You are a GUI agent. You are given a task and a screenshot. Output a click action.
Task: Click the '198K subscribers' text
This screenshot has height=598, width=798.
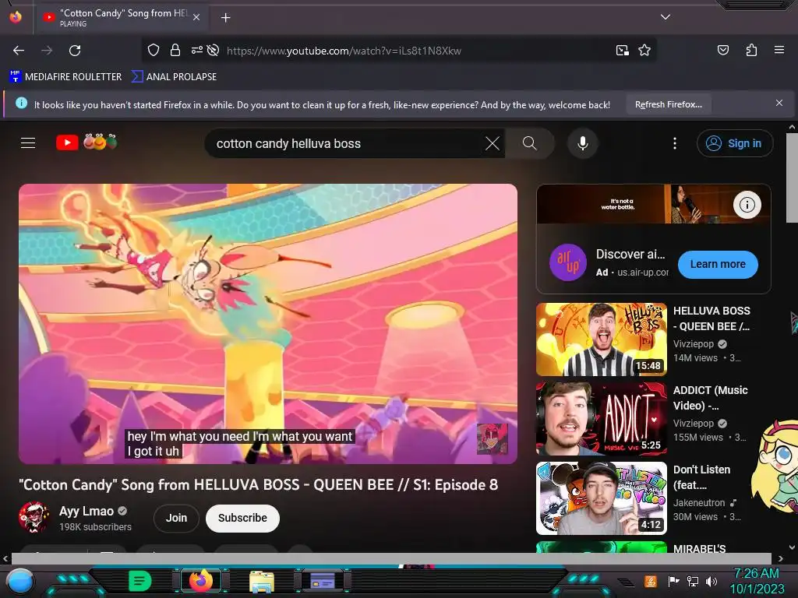click(95, 527)
